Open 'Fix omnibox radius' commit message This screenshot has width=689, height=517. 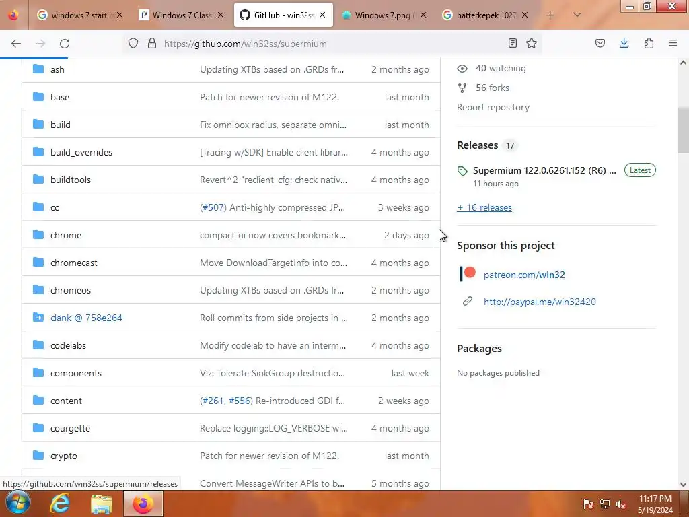[x=273, y=125]
